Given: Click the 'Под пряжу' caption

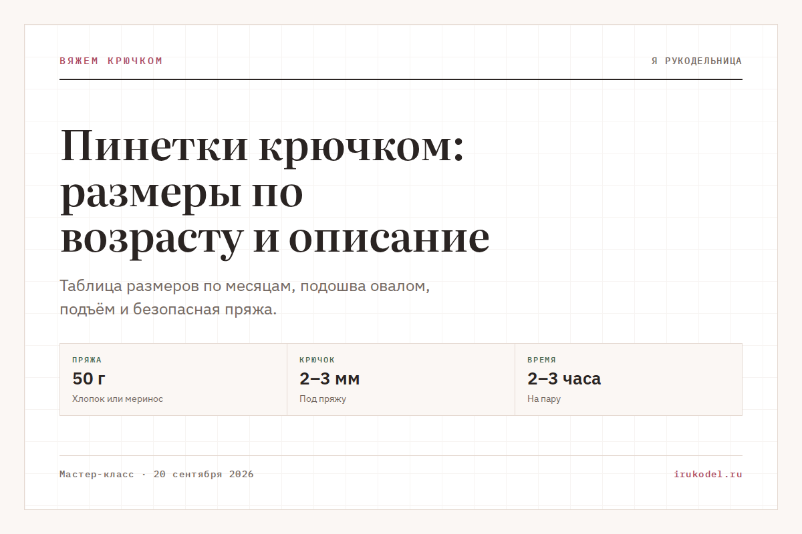Looking at the screenshot, I should tap(323, 398).
